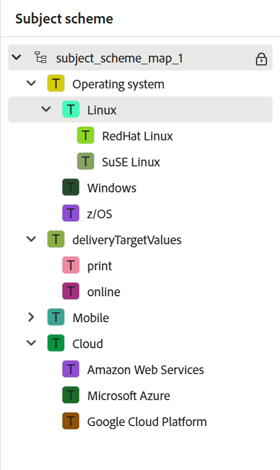Collapse the Linux branch chevron

[46, 109]
